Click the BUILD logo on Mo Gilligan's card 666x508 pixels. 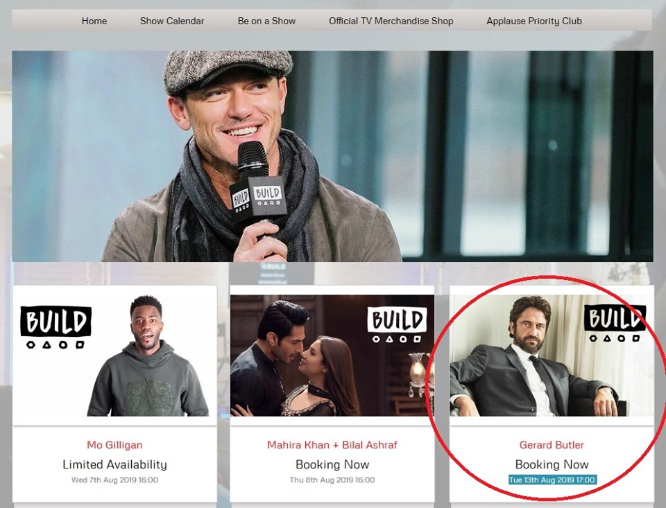(55, 326)
